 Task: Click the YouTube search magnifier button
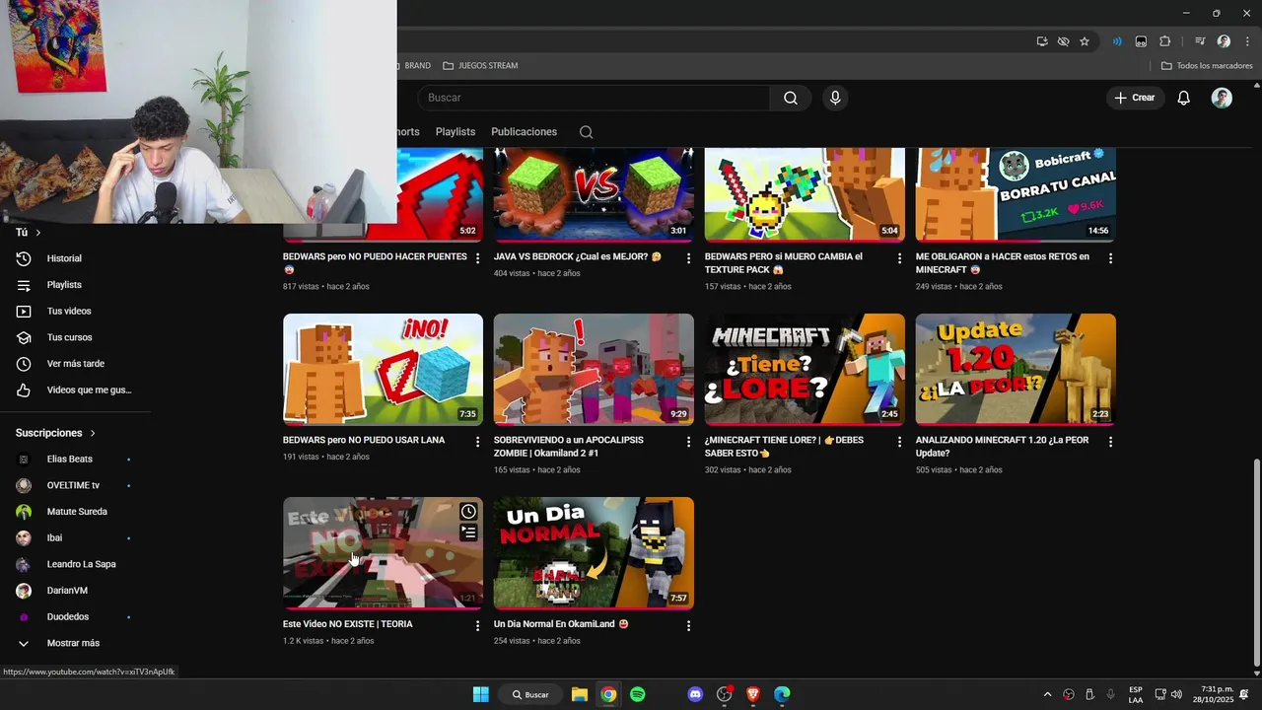[x=791, y=98]
